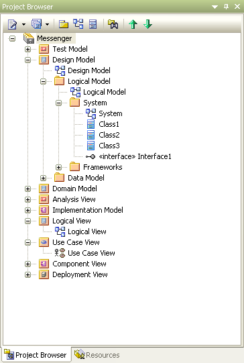Click the System diagram icon
This screenshot has height=363, width=244.
click(91, 113)
